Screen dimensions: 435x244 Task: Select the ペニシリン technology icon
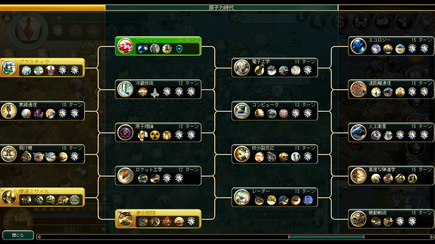[x=125, y=46]
